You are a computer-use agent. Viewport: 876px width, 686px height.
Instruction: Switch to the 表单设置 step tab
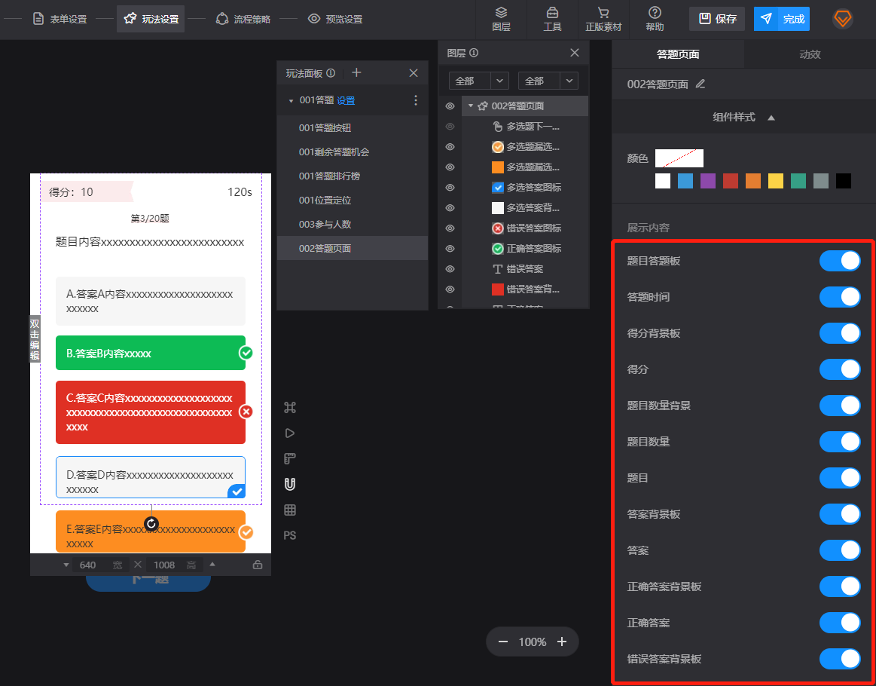pyautogui.click(x=60, y=19)
